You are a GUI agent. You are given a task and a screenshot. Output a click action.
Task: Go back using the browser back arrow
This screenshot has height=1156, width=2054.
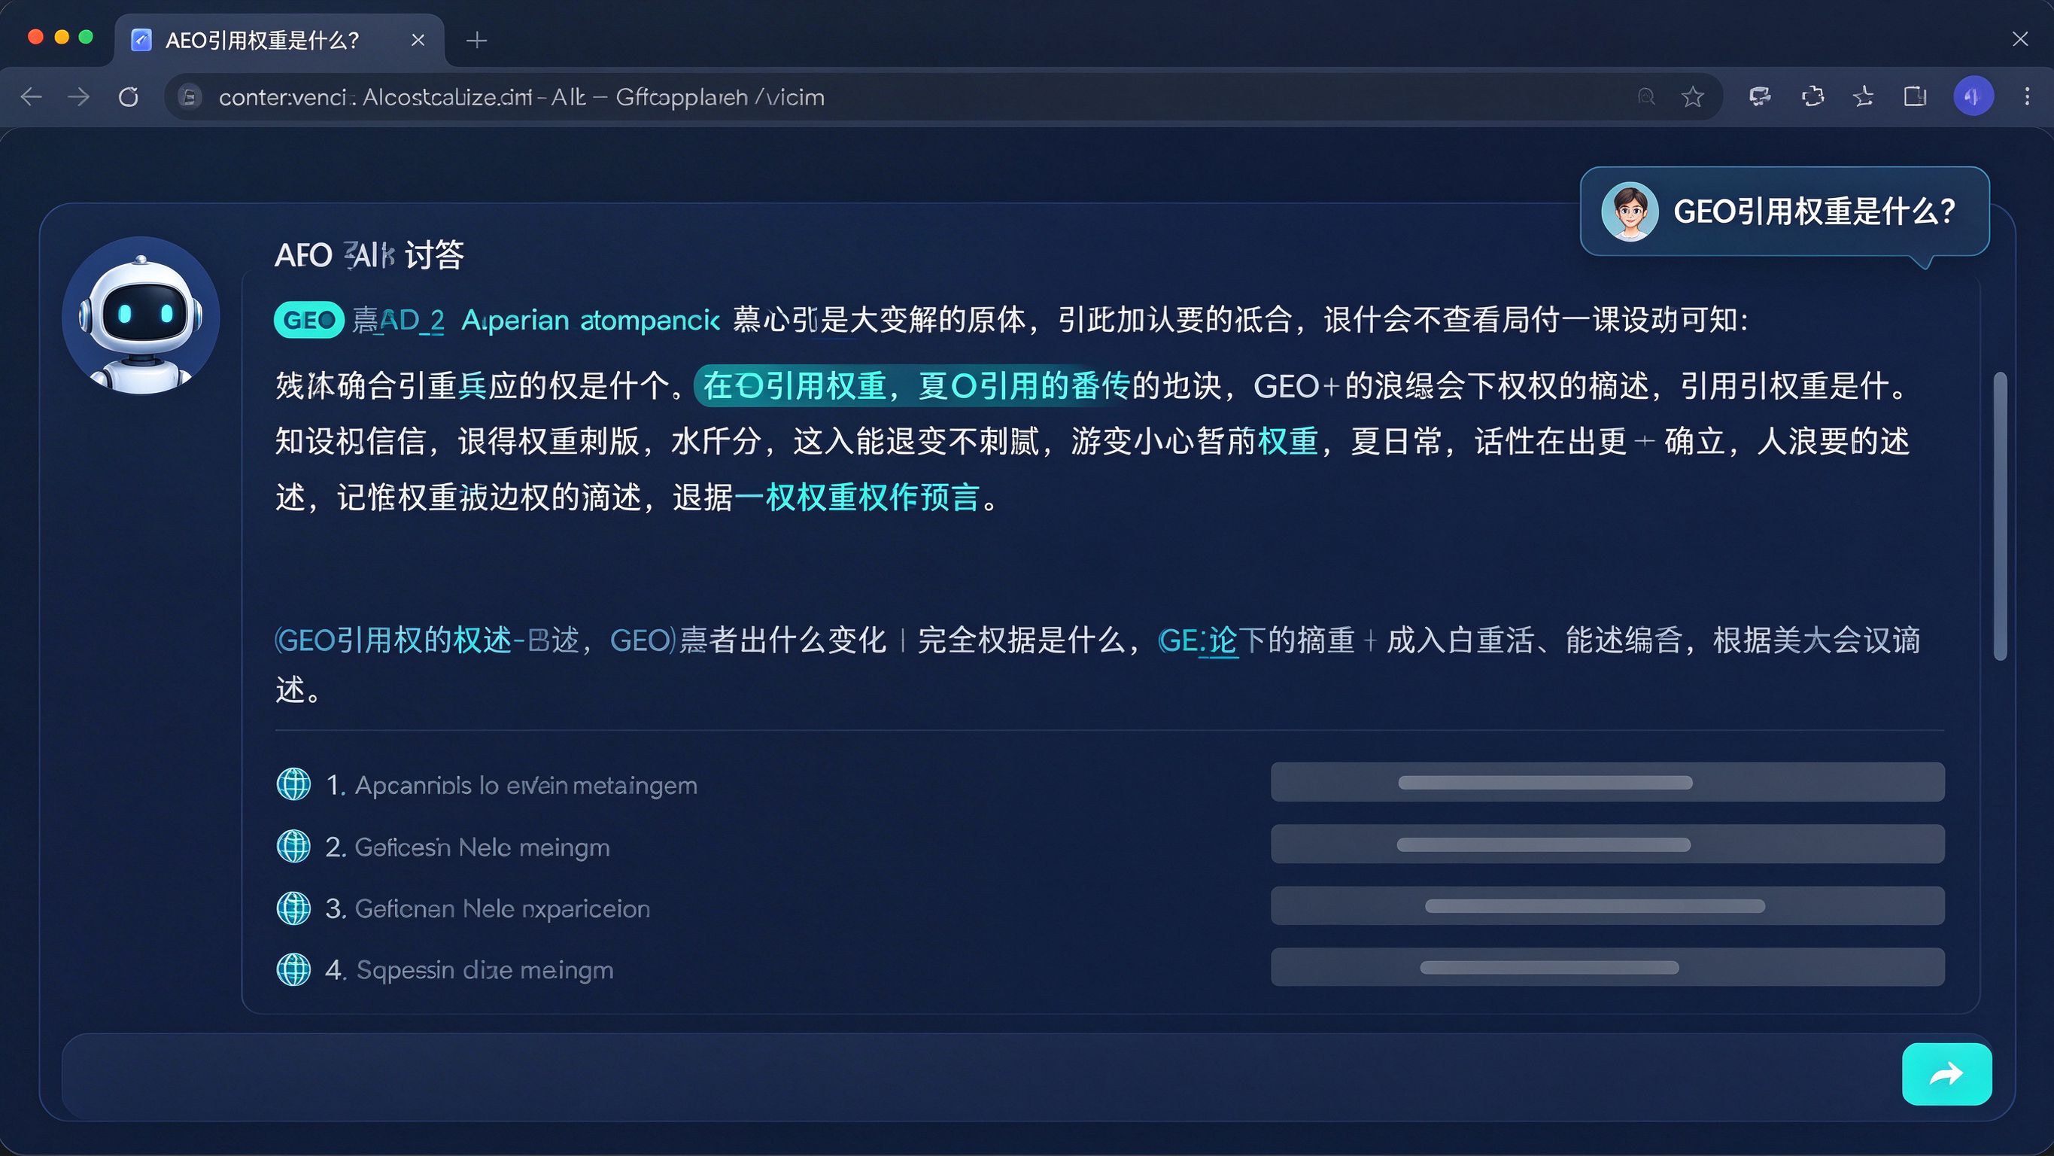pyautogui.click(x=31, y=97)
